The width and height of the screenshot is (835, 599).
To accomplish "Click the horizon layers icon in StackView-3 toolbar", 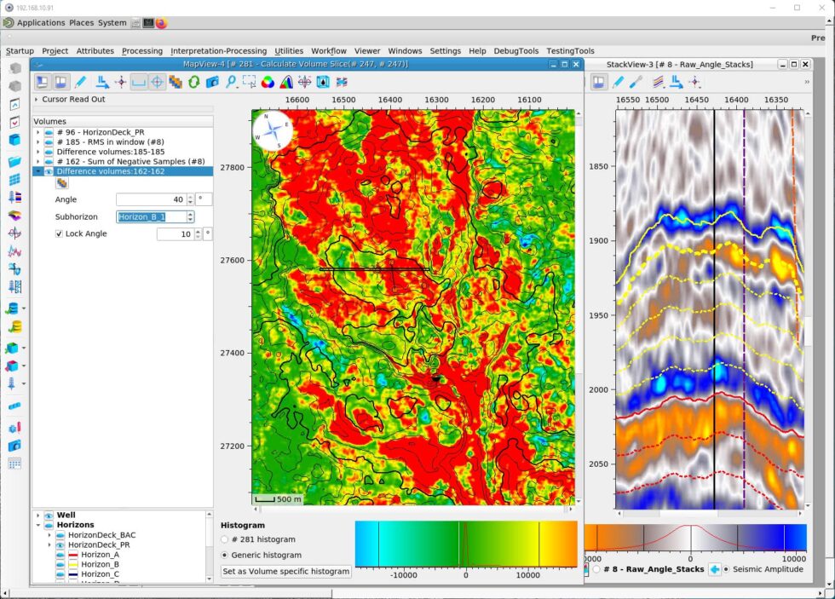I will [658, 82].
